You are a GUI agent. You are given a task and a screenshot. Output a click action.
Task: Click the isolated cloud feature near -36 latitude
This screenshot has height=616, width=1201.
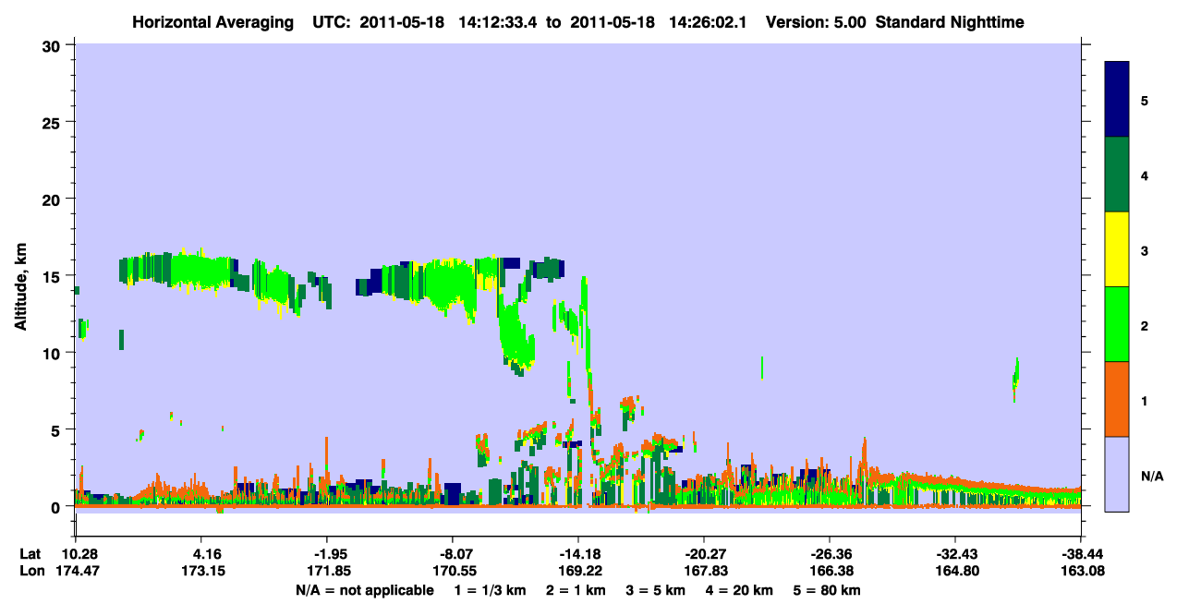point(1015,379)
